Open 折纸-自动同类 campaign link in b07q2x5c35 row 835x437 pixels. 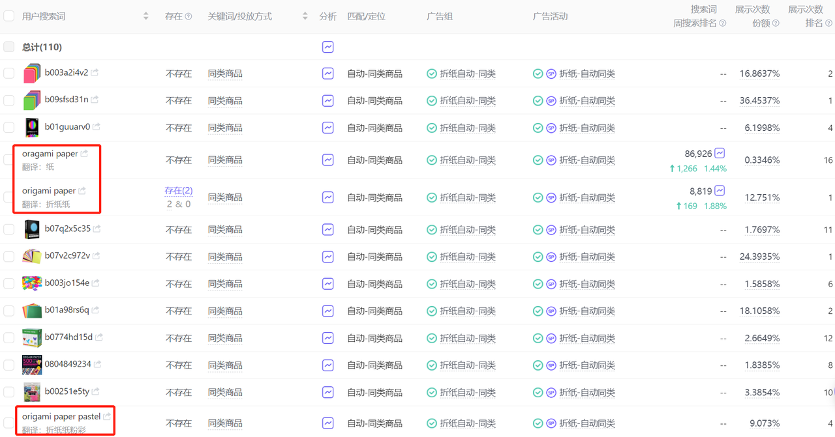click(x=587, y=229)
